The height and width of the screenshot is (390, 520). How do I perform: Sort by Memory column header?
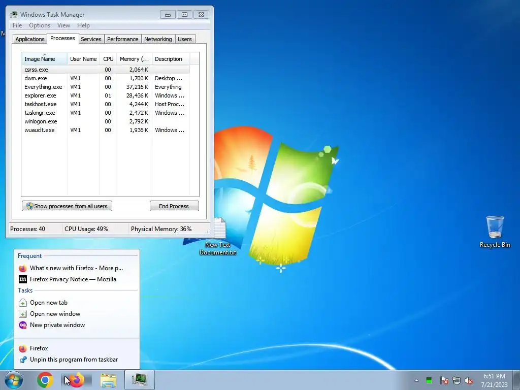point(134,59)
